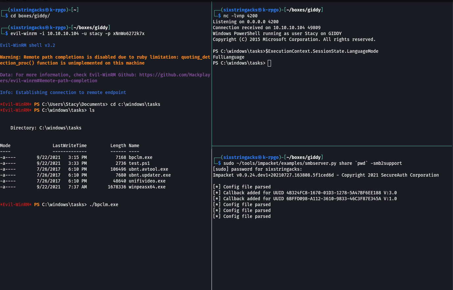Click the 'ls' command in Evil-WinRM prompt
Viewport: 453px width, 290px height.
pyautogui.click(x=92, y=110)
